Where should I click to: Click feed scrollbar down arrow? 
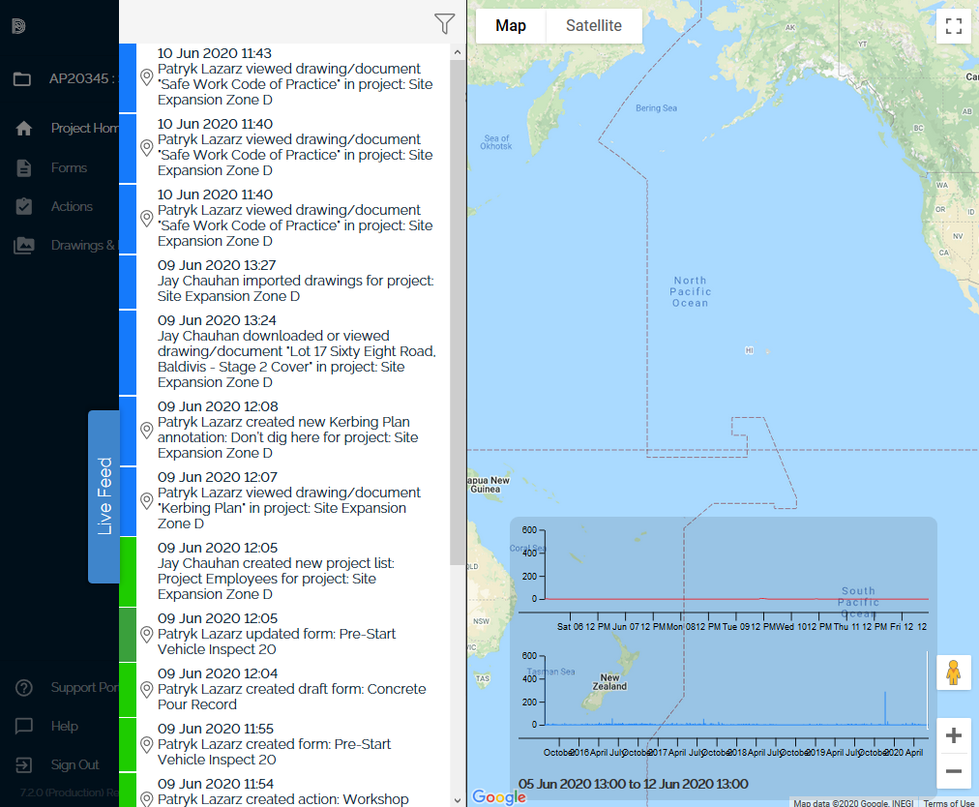[x=457, y=800]
